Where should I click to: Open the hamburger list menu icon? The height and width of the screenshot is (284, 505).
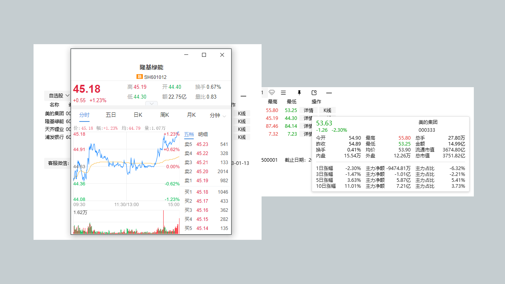pyautogui.click(x=283, y=92)
